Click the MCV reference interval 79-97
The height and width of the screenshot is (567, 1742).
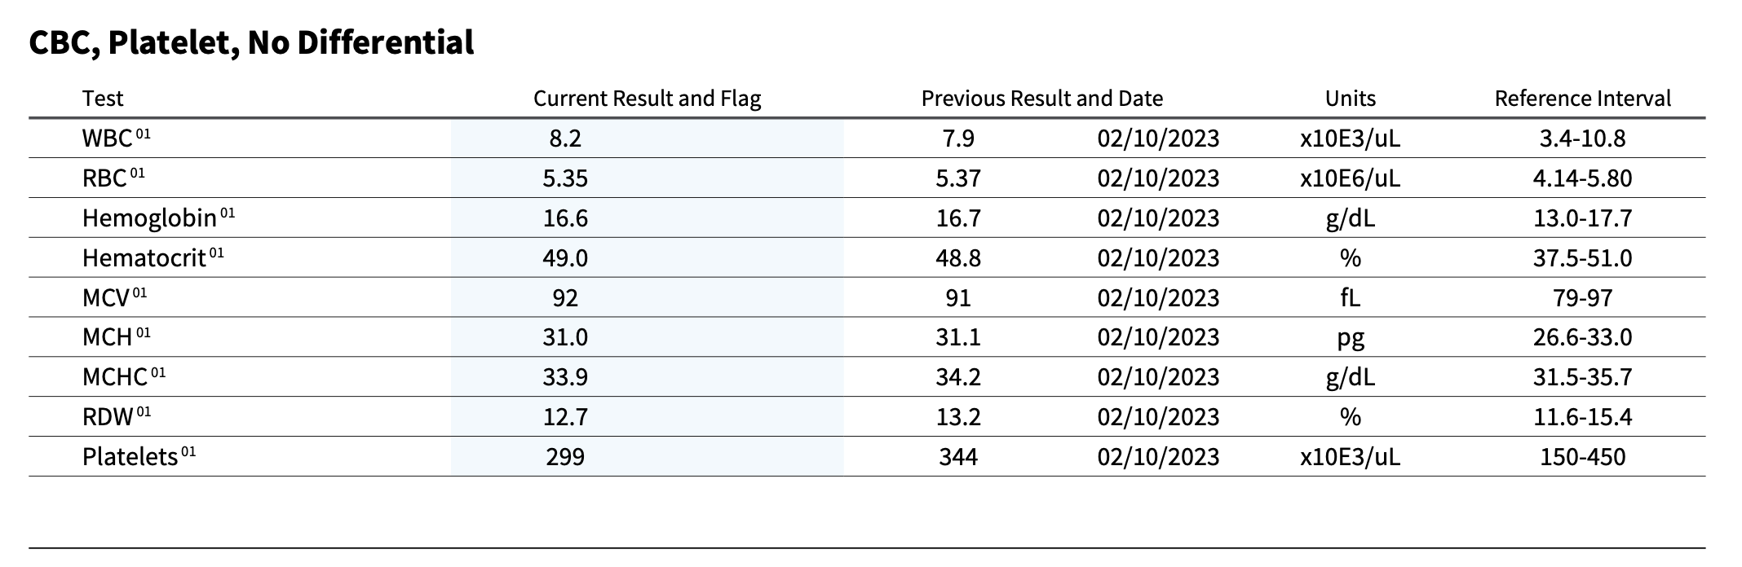[x=1583, y=298]
